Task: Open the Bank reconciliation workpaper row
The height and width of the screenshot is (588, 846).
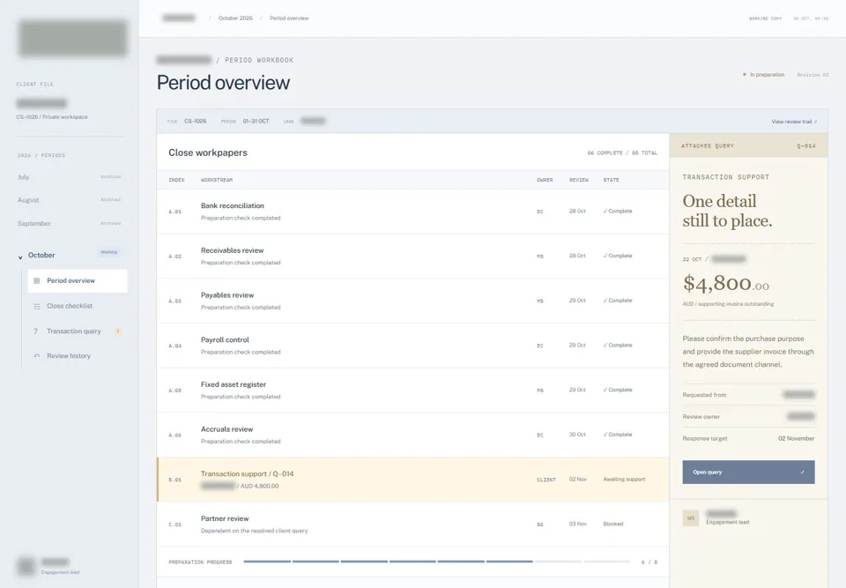Action: click(412, 212)
